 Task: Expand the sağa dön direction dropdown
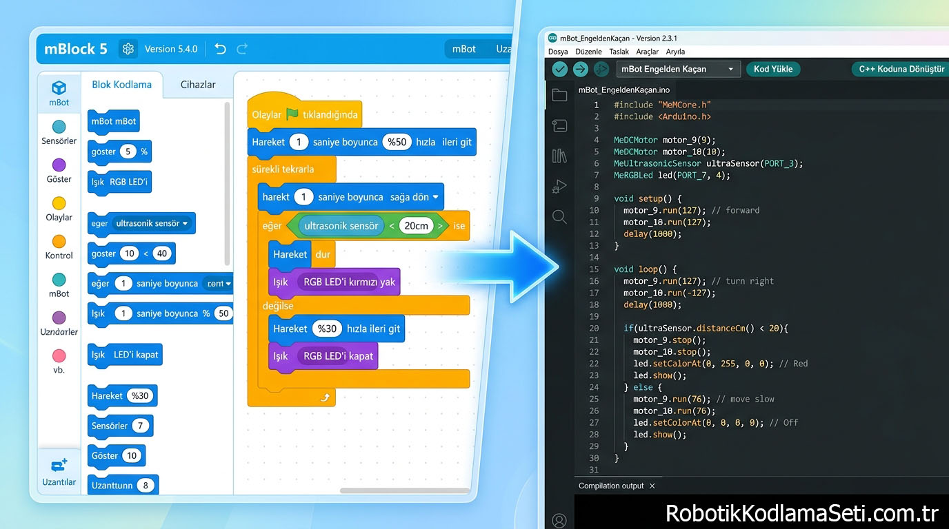click(435, 197)
